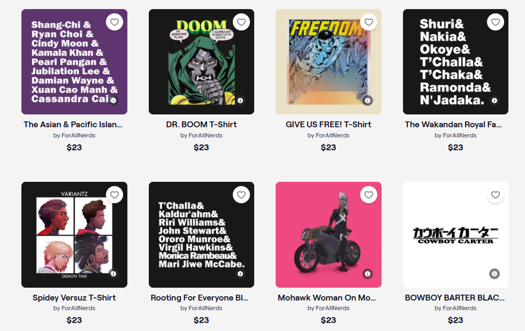Toggle heart on Spidey Versuz T-Shirt

pyautogui.click(x=115, y=195)
